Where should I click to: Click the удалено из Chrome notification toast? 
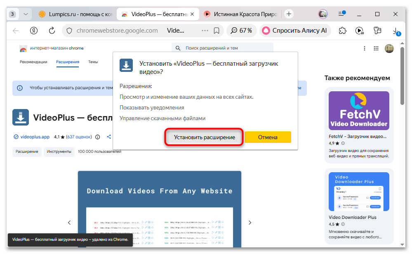70,240
